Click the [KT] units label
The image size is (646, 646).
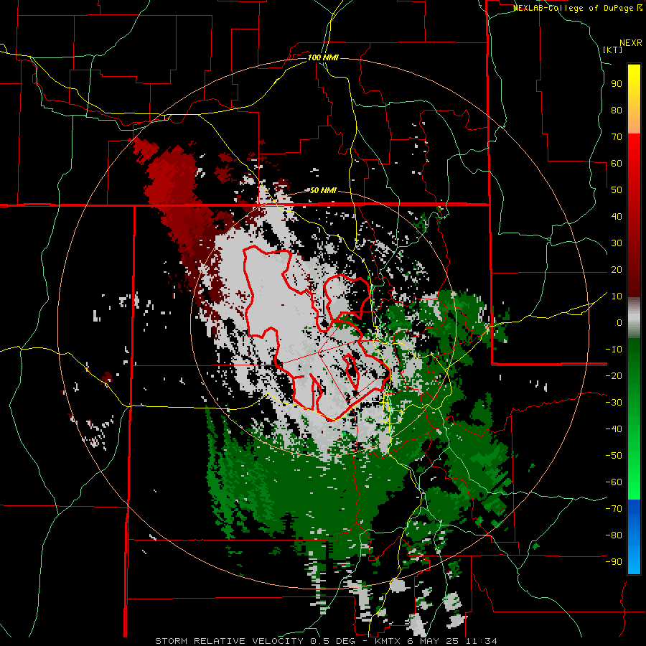612,50
